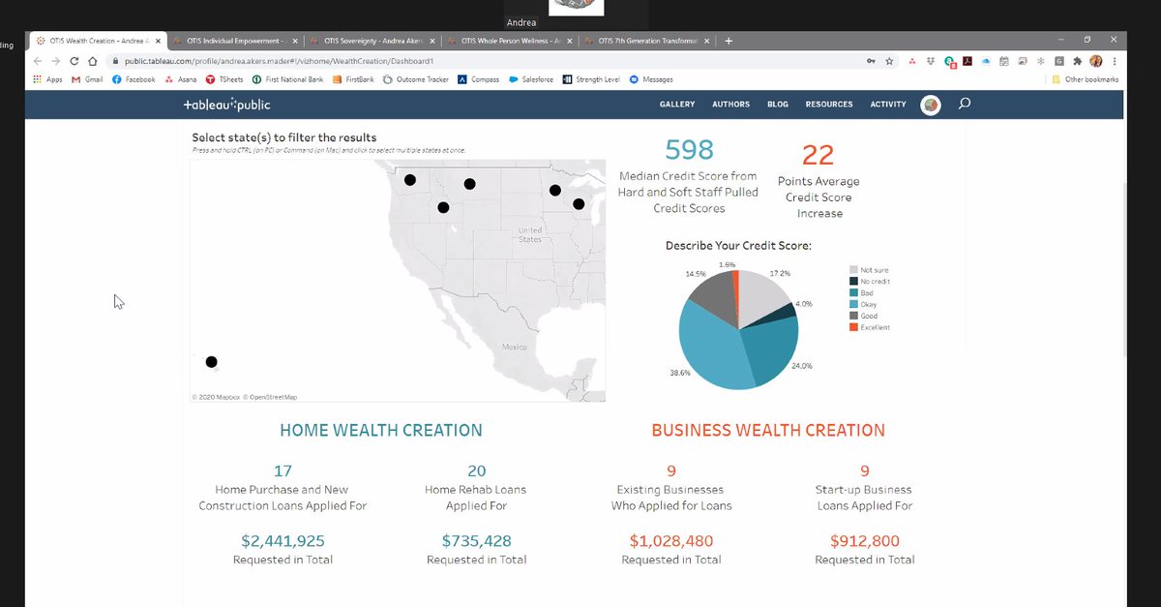
Task: Open the puzzle-piece Extensions menu
Action: point(1078,61)
